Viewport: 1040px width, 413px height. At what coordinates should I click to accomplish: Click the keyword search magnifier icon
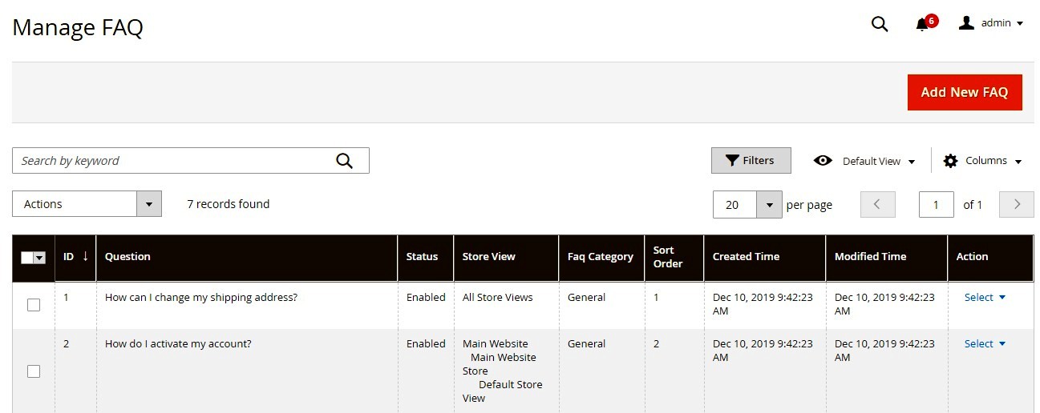pos(344,161)
